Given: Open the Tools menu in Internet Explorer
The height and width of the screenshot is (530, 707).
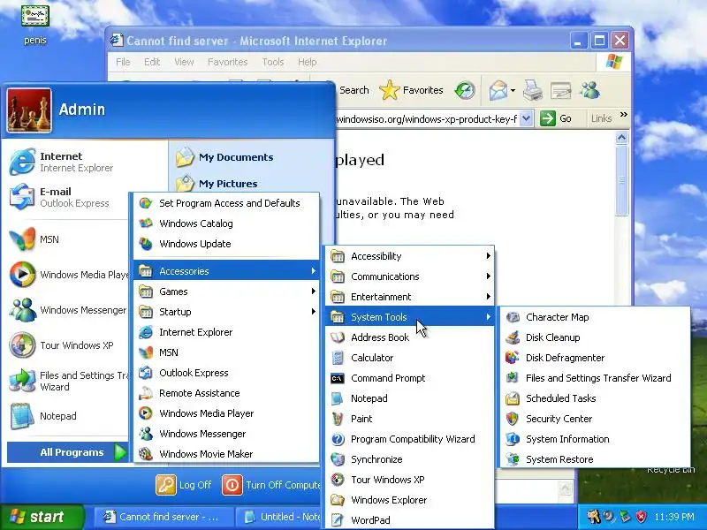Looking at the screenshot, I should coord(273,62).
